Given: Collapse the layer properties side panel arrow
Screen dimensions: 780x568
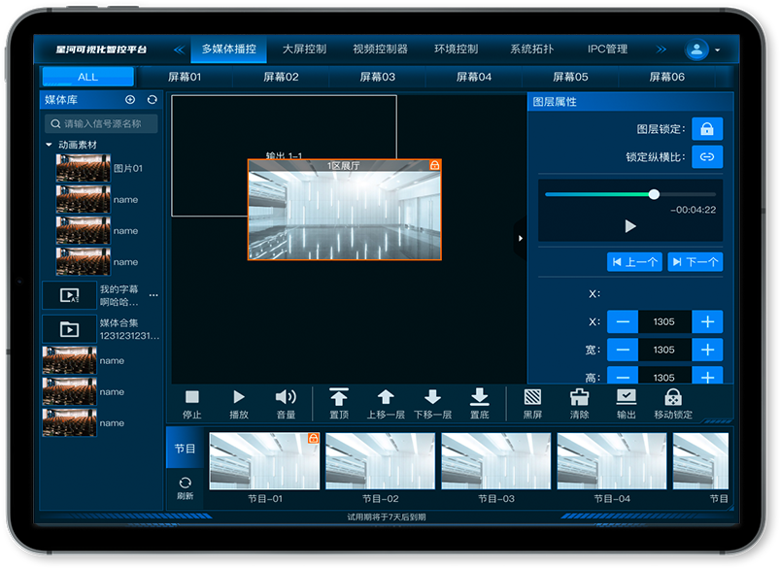Looking at the screenshot, I should click(x=520, y=238).
